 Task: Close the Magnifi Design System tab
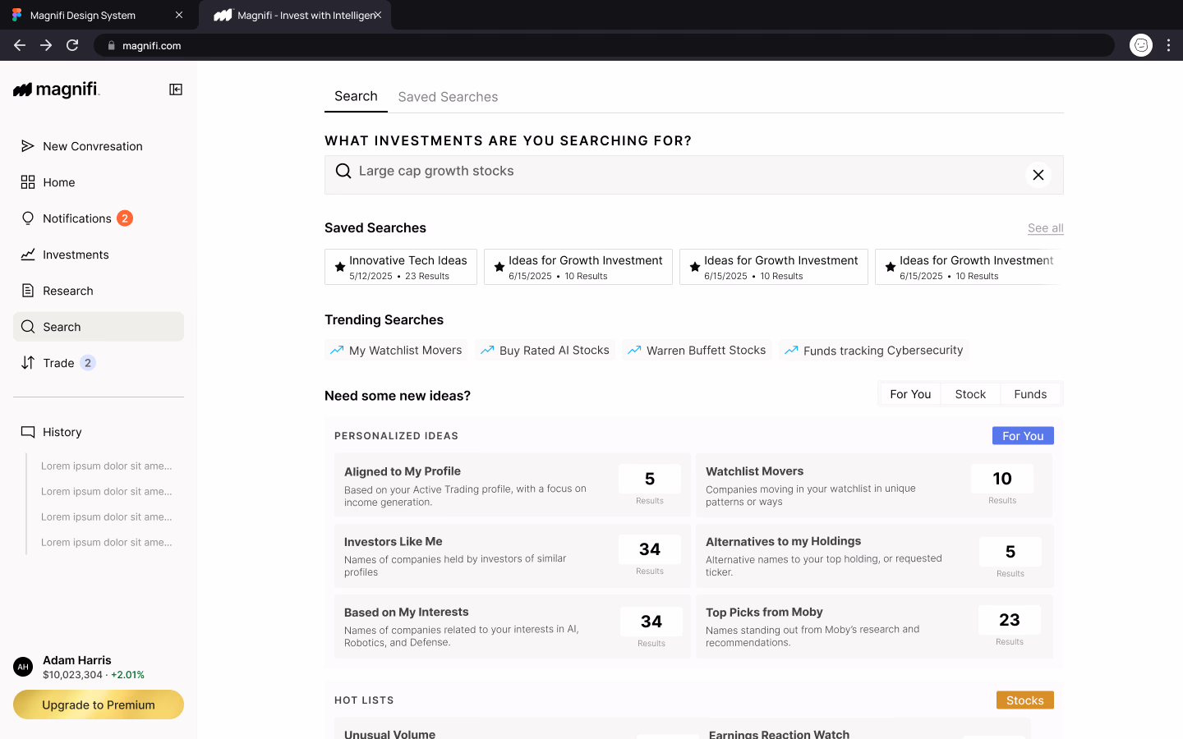pyautogui.click(x=179, y=15)
